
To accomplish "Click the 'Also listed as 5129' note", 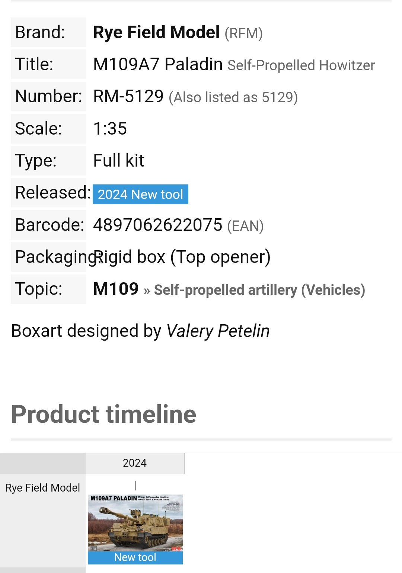I will click(x=233, y=97).
